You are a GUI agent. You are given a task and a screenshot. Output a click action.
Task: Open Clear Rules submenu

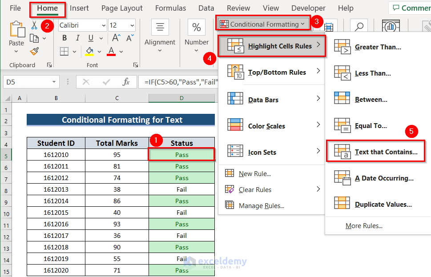click(272, 189)
